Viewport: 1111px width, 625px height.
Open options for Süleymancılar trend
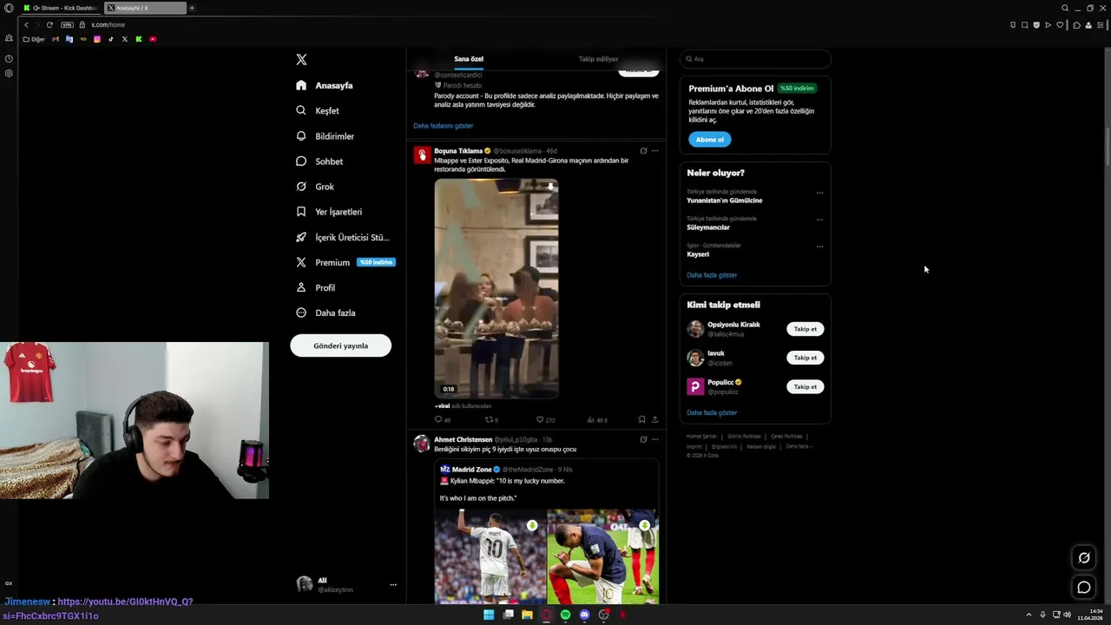[819, 220]
